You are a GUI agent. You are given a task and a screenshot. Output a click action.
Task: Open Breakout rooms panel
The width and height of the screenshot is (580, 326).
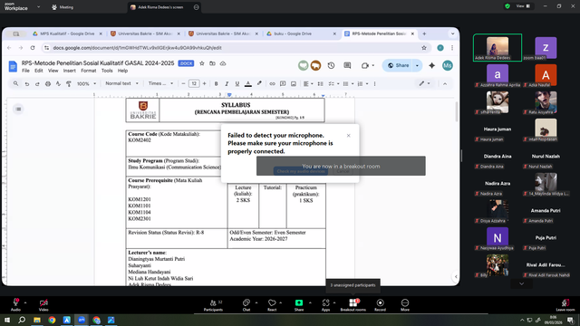[x=353, y=304]
